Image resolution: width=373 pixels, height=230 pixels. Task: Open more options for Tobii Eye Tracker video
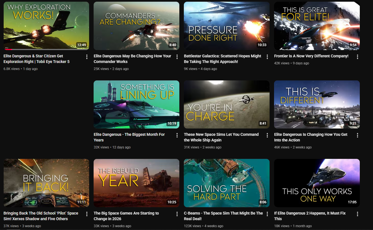pos(87,57)
